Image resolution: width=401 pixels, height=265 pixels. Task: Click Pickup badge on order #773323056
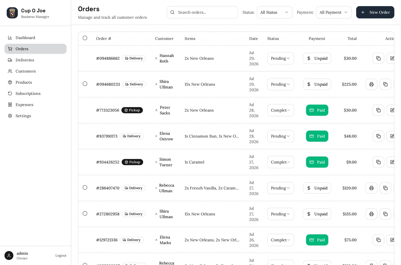(x=132, y=110)
